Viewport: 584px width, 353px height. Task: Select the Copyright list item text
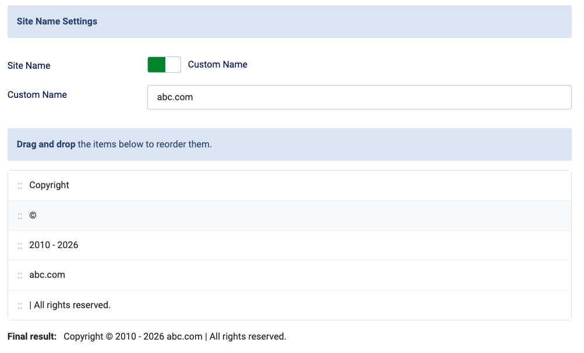pos(49,185)
